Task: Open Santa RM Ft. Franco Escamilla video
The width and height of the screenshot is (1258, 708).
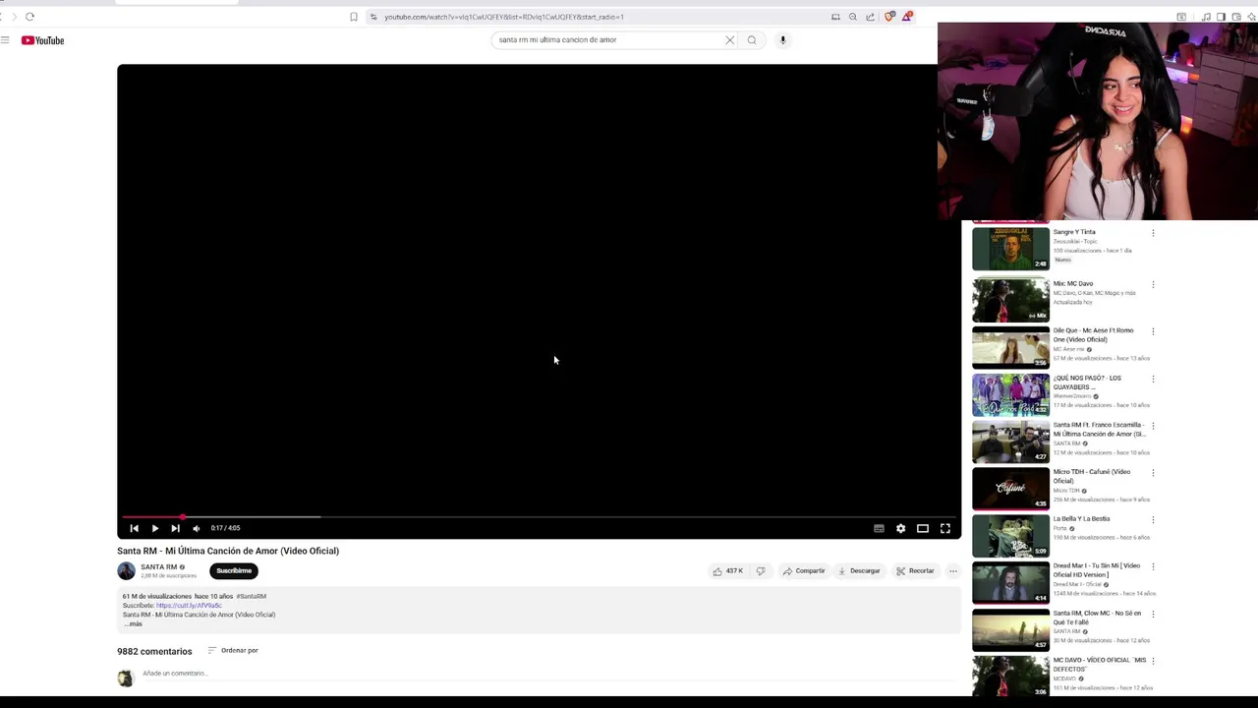Action: (1010, 442)
